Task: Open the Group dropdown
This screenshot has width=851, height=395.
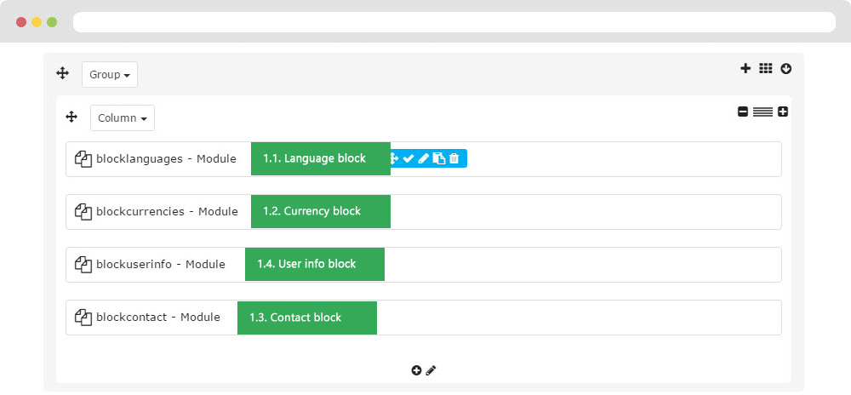Action: point(110,74)
